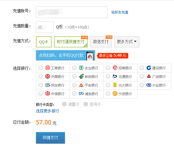Choose 储蓄卡 as bank card type

64,104
